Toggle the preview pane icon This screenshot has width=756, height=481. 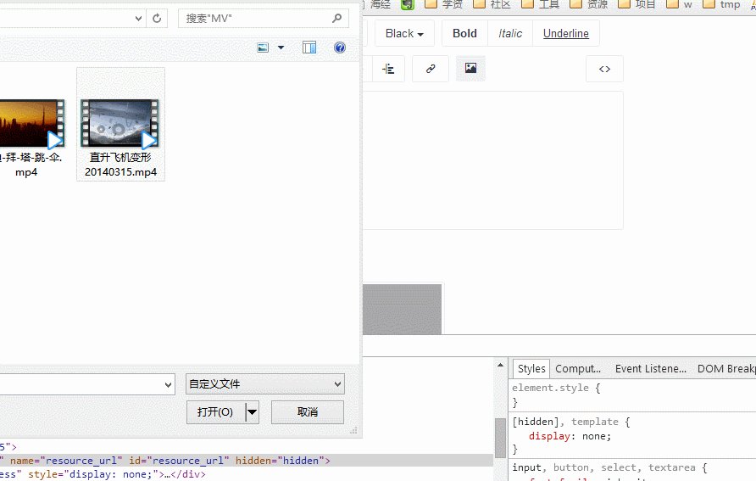tap(309, 48)
